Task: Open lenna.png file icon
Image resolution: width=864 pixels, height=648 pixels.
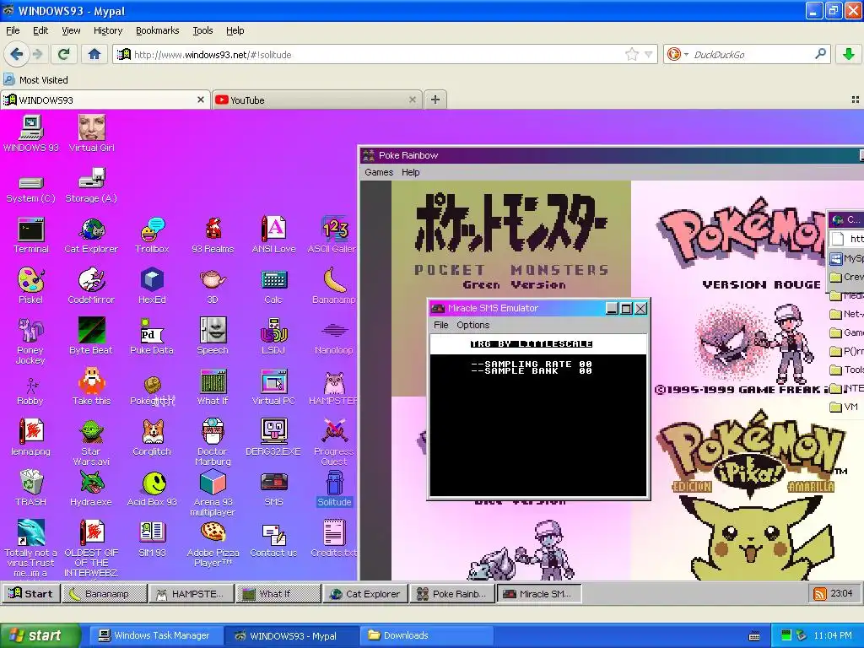Action: pos(31,438)
